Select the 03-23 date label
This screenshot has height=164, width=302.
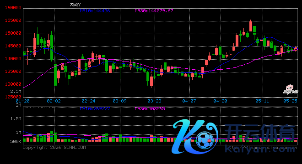point(155,101)
